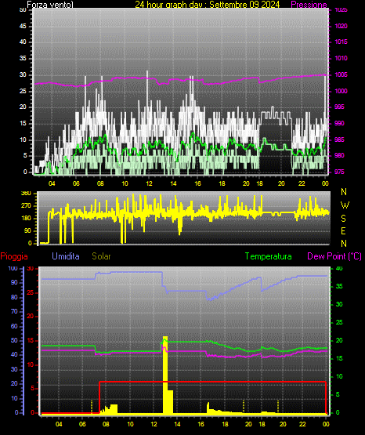The width and height of the screenshot is (365, 435).
Task: Click the 1005 pressure axis value
Action: coord(341,74)
